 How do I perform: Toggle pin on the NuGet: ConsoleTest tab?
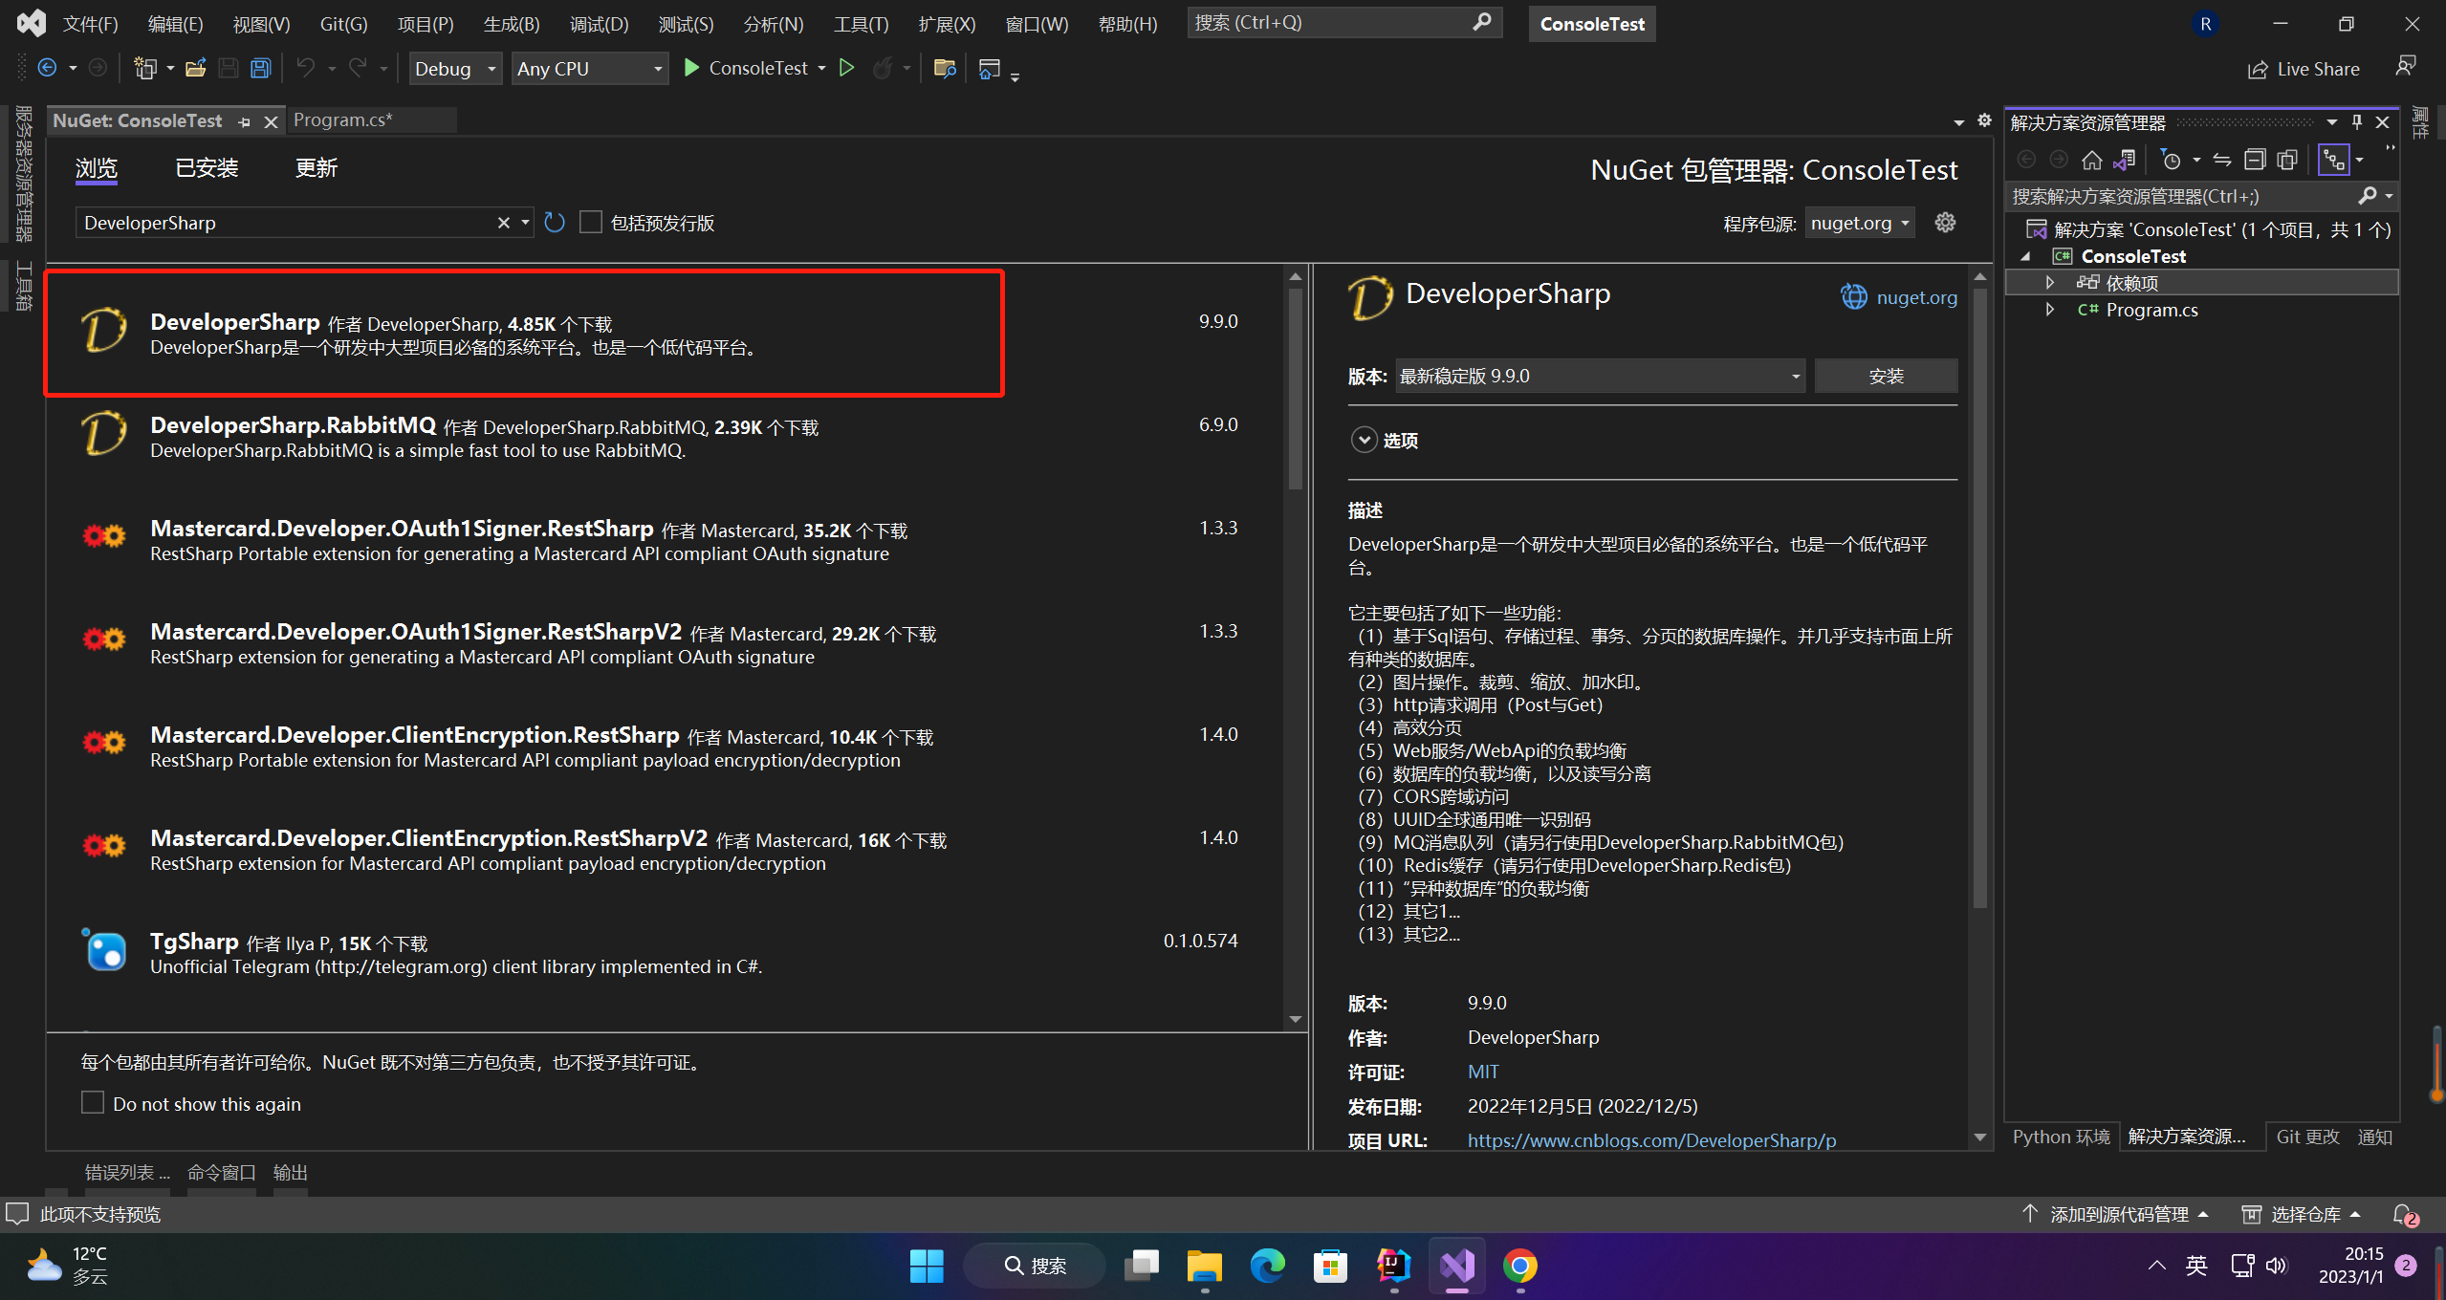245,121
